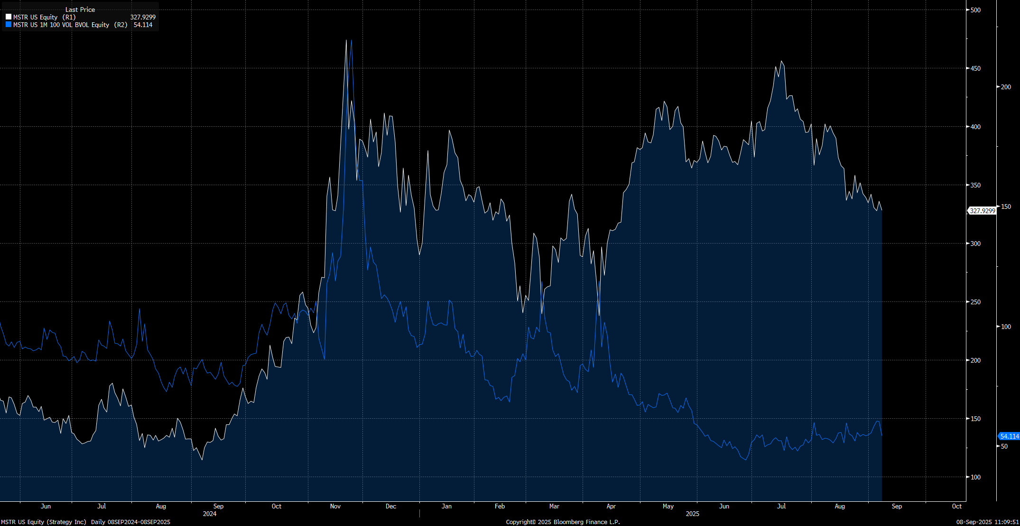
Task: Click the blue BVOL legend color swatch
Action: coord(9,25)
